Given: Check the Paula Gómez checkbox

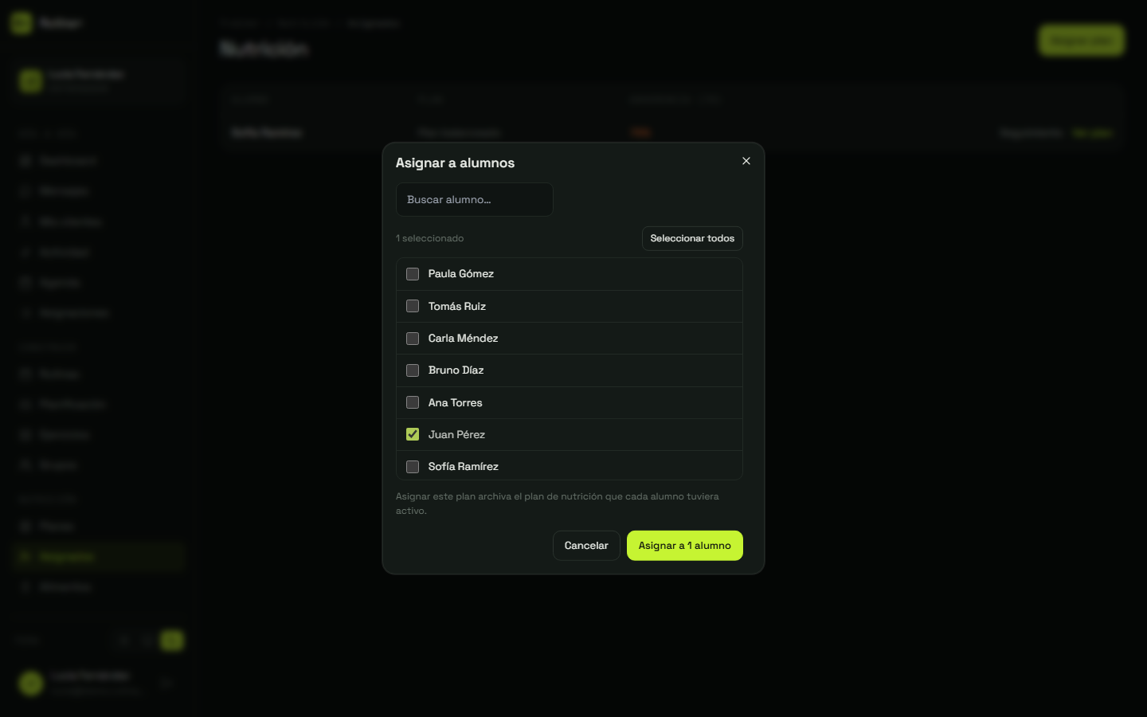Looking at the screenshot, I should tap(413, 274).
